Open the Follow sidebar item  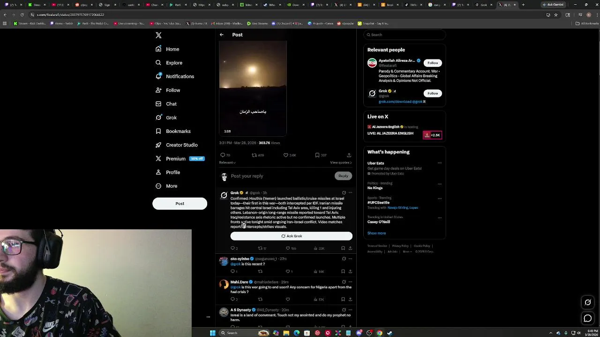click(x=168, y=90)
